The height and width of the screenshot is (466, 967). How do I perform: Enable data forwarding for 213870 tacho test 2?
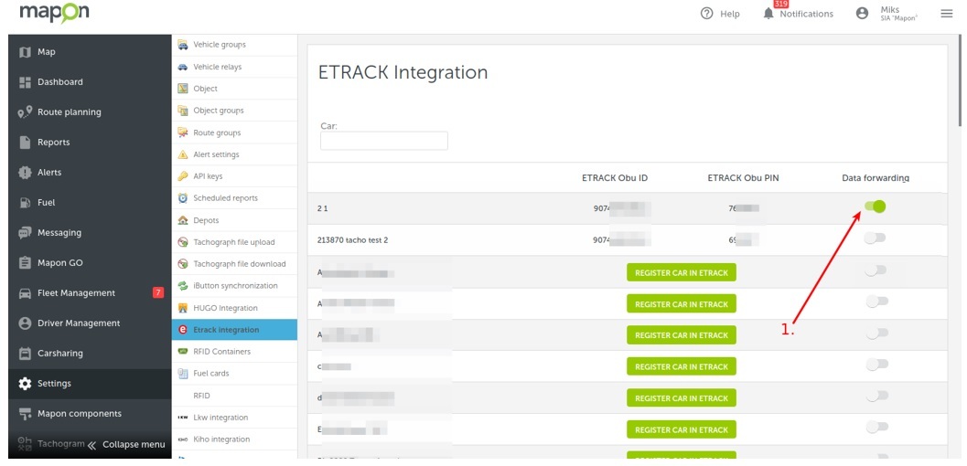pos(876,238)
